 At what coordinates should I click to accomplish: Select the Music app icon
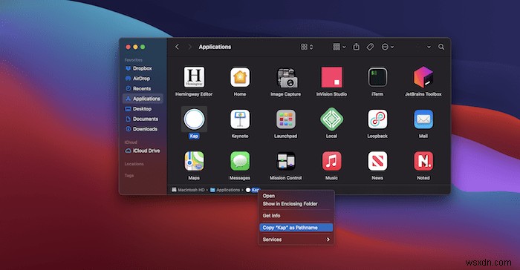click(x=331, y=161)
